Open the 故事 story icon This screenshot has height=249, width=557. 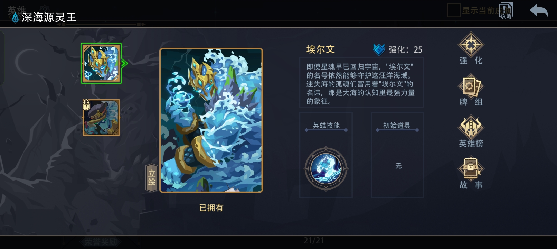tap(471, 168)
